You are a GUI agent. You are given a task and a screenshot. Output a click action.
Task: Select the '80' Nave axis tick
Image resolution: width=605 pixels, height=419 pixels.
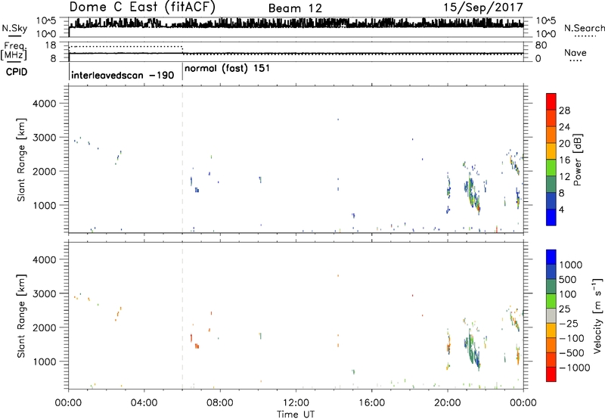[541, 45]
